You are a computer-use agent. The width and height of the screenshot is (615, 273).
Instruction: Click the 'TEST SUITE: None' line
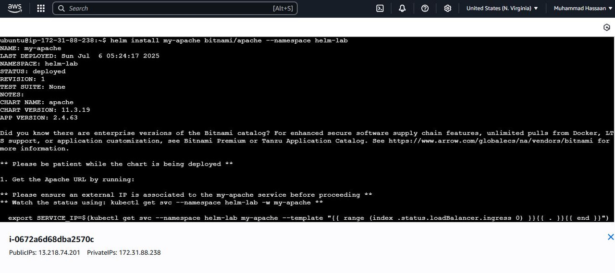[x=33, y=87]
